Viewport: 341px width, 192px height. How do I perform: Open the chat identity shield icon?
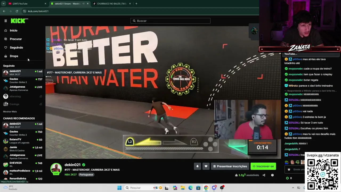289,169
